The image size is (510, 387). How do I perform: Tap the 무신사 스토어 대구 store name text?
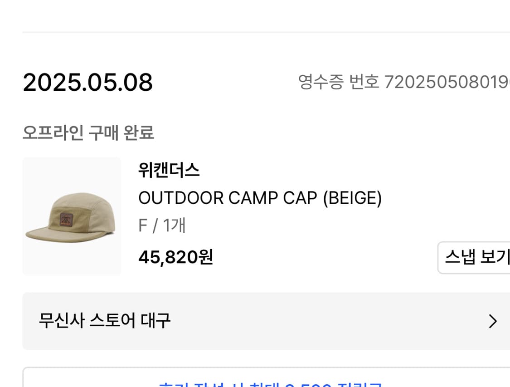(105, 321)
